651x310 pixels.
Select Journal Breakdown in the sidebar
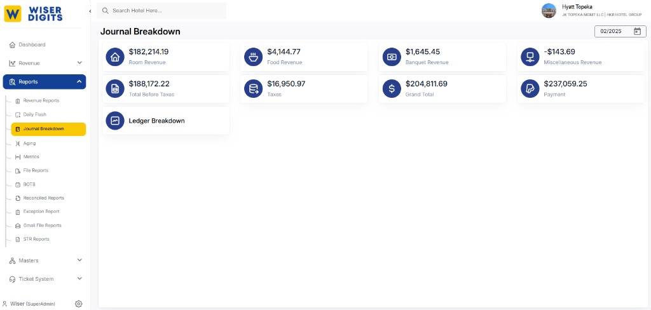tap(48, 129)
